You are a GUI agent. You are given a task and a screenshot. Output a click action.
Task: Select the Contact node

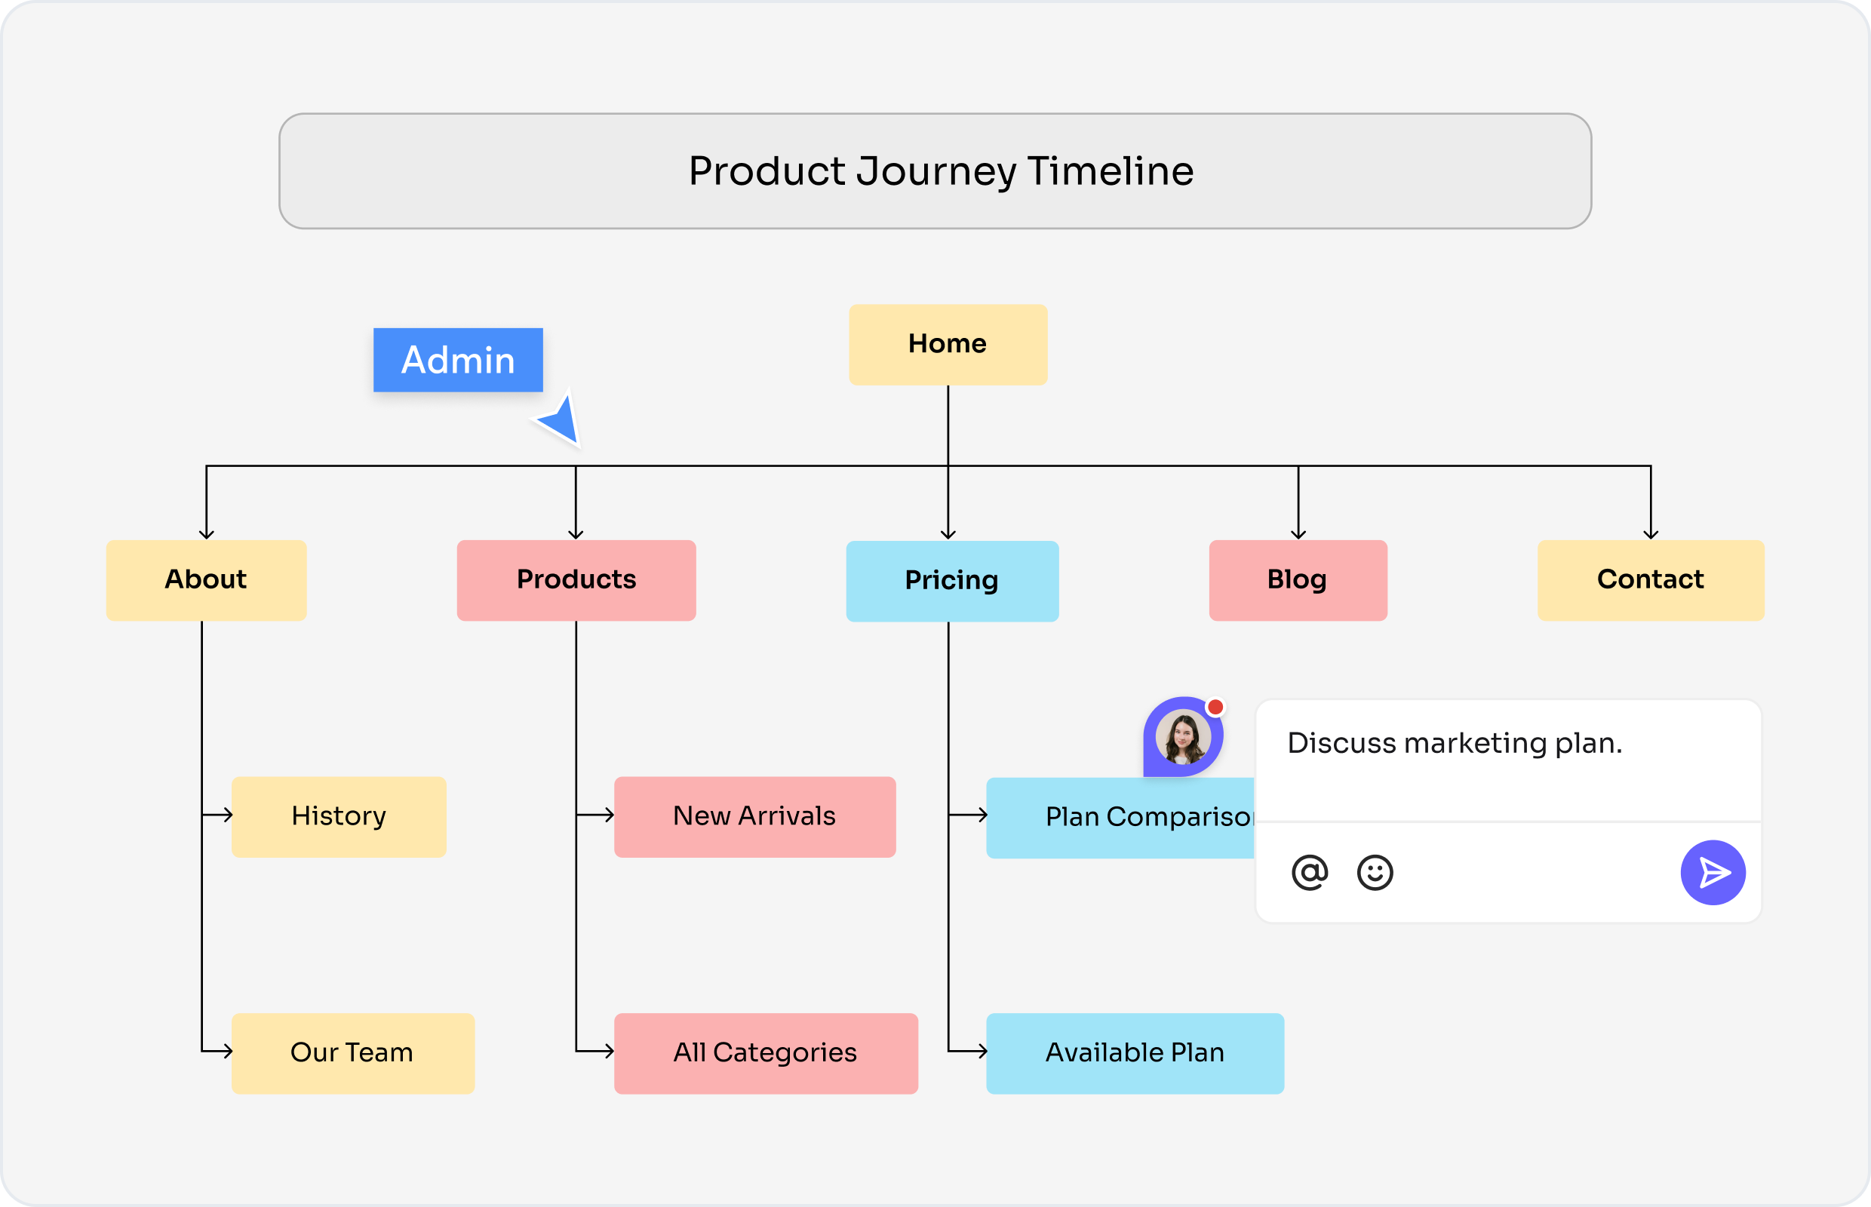click(1651, 580)
